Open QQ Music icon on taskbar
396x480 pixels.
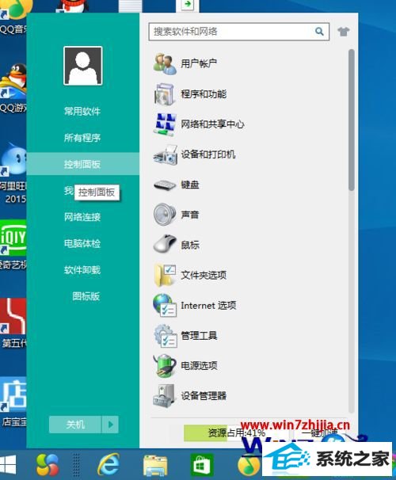point(249,466)
